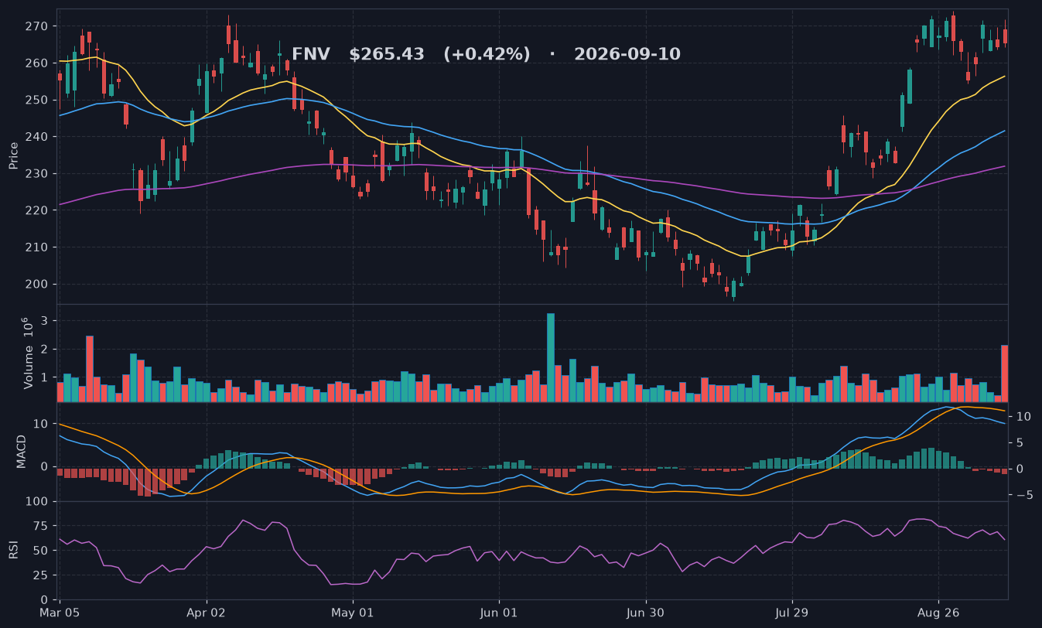Click the Aug 26 date label

pyautogui.click(x=938, y=613)
